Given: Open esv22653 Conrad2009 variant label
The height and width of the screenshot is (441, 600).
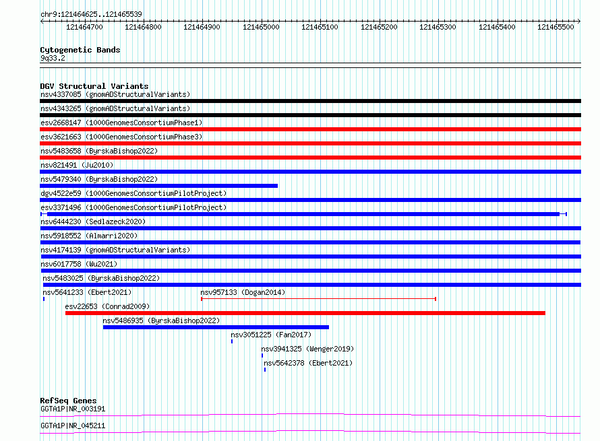Looking at the screenshot, I should click(x=107, y=306).
